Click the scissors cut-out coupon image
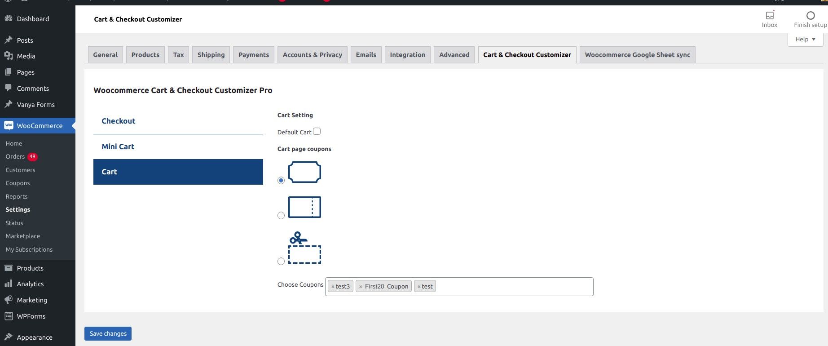Screen dimensions: 828x346 (x=304, y=248)
